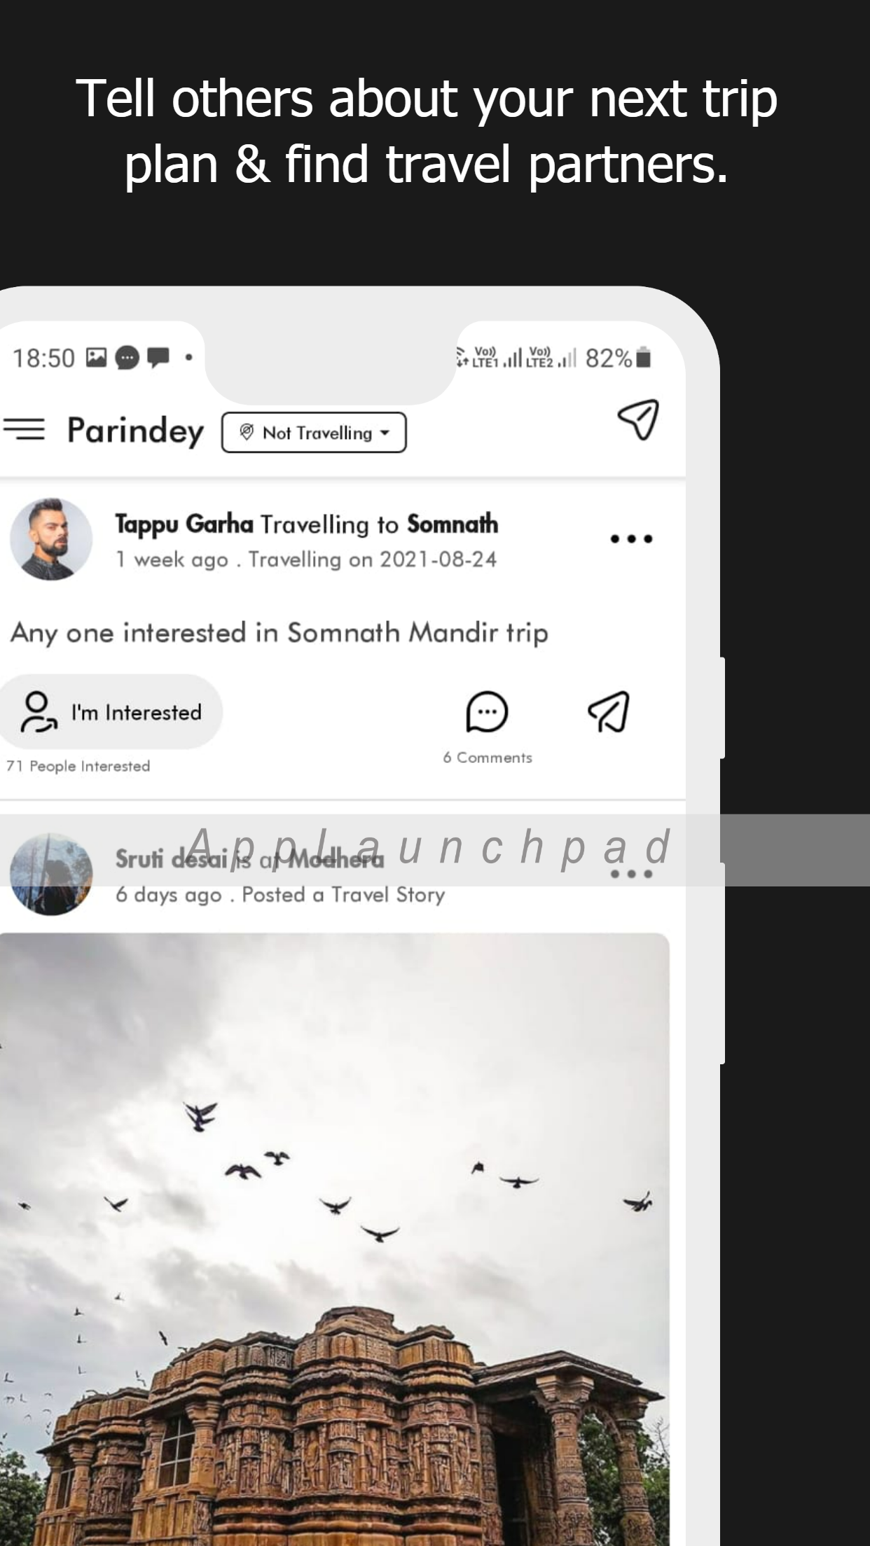Expand the Not Travelling status dropdown

(x=314, y=433)
